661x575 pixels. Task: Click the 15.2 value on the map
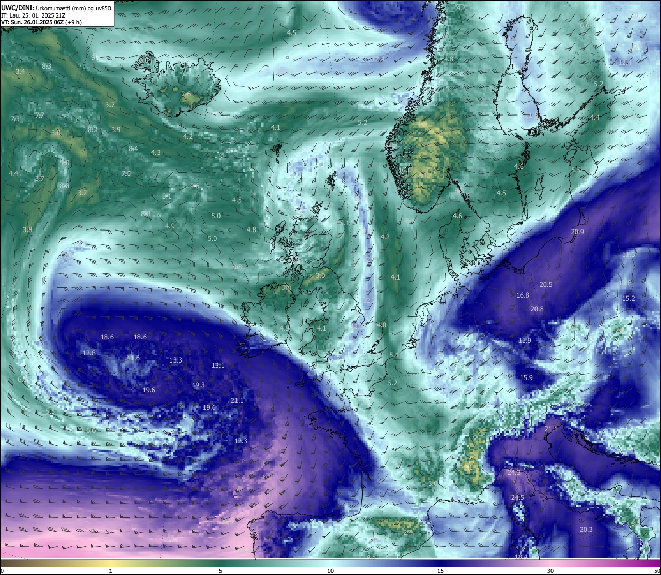pyautogui.click(x=628, y=298)
